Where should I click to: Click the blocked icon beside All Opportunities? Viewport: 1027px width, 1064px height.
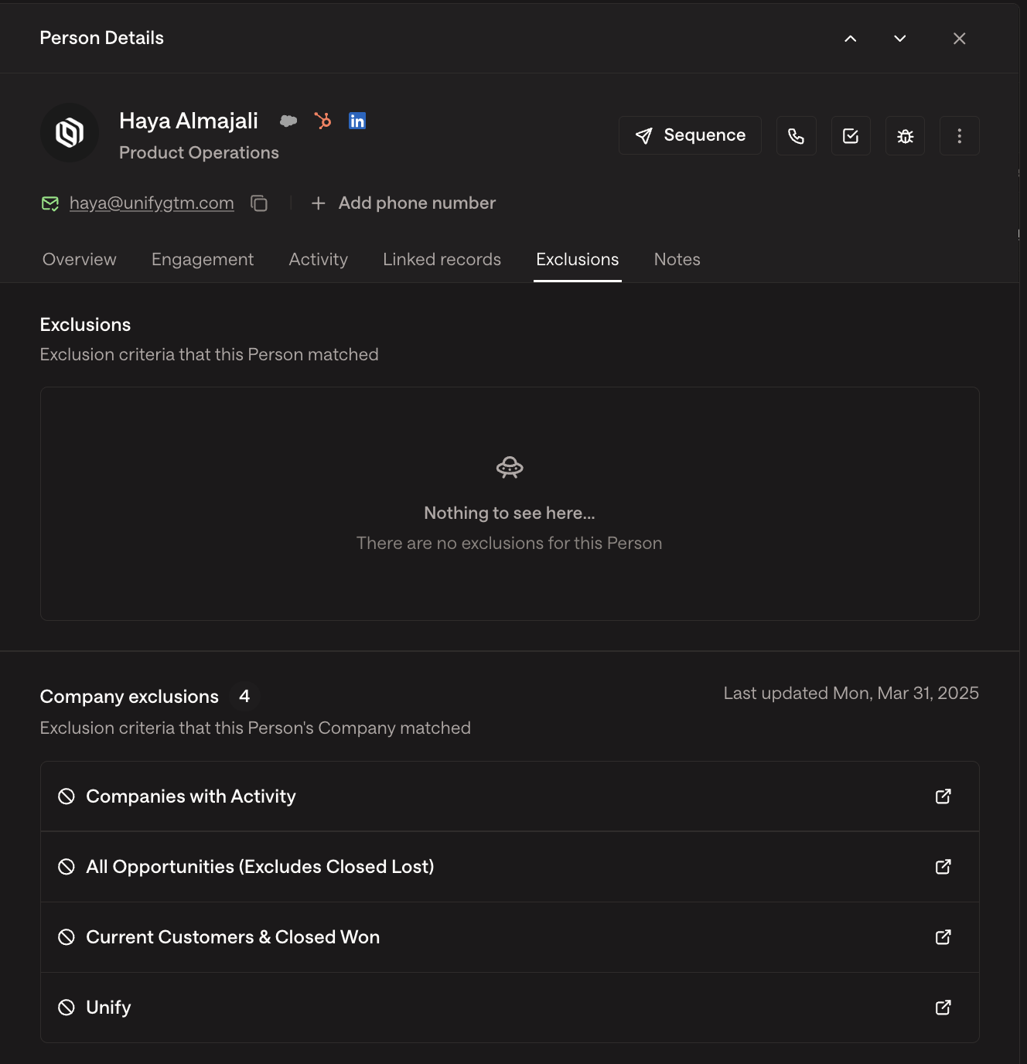pos(67,867)
